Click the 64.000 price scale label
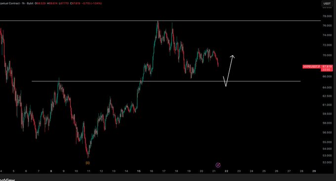The image size is (336, 181). 327,87
